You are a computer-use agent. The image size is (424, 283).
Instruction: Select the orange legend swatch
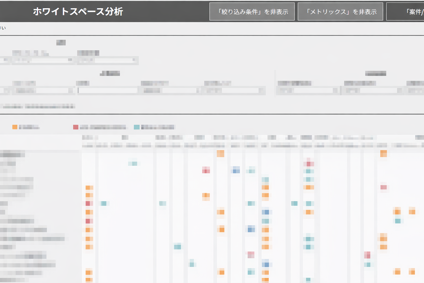tap(15, 127)
